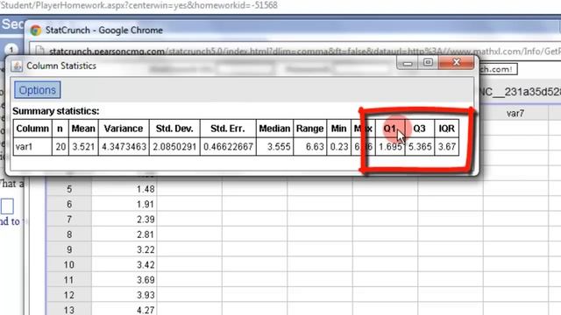Click the n value 20
Screen dimensions: 561x315
coord(60,147)
